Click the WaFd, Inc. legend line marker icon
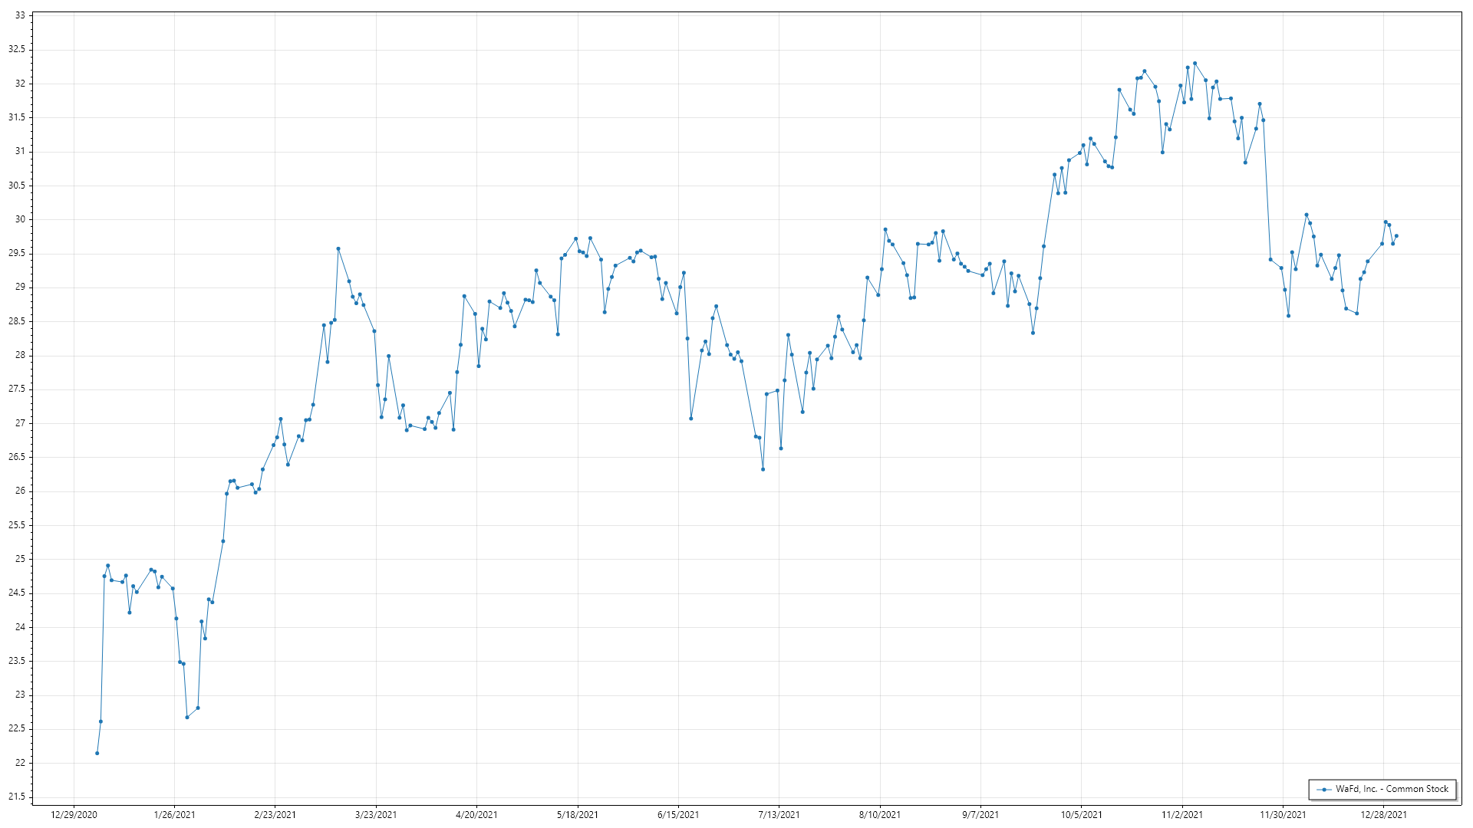 click(x=1324, y=789)
